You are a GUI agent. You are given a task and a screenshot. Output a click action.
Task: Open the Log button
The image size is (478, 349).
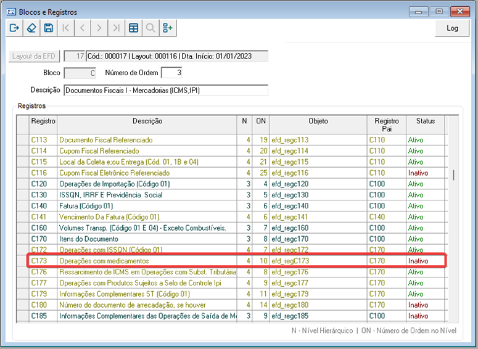(452, 28)
